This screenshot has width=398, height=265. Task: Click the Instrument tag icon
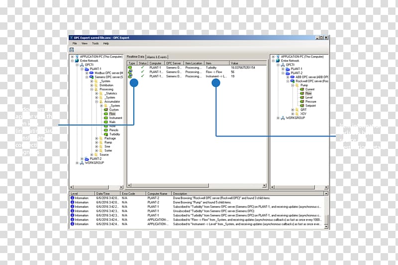click(x=106, y=118)
